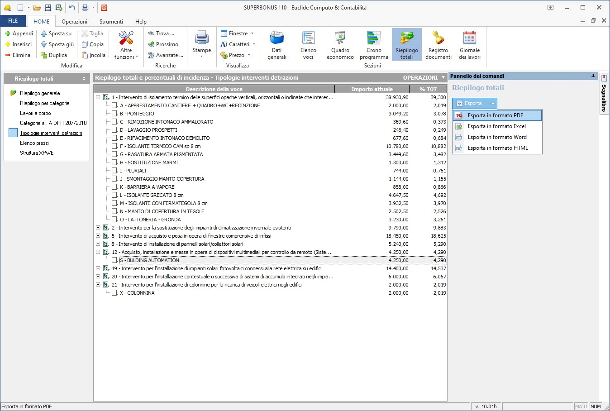Viewport: 610px width, 411px height.
Task: Open the Dati generali section
Action: coord(276,45)
